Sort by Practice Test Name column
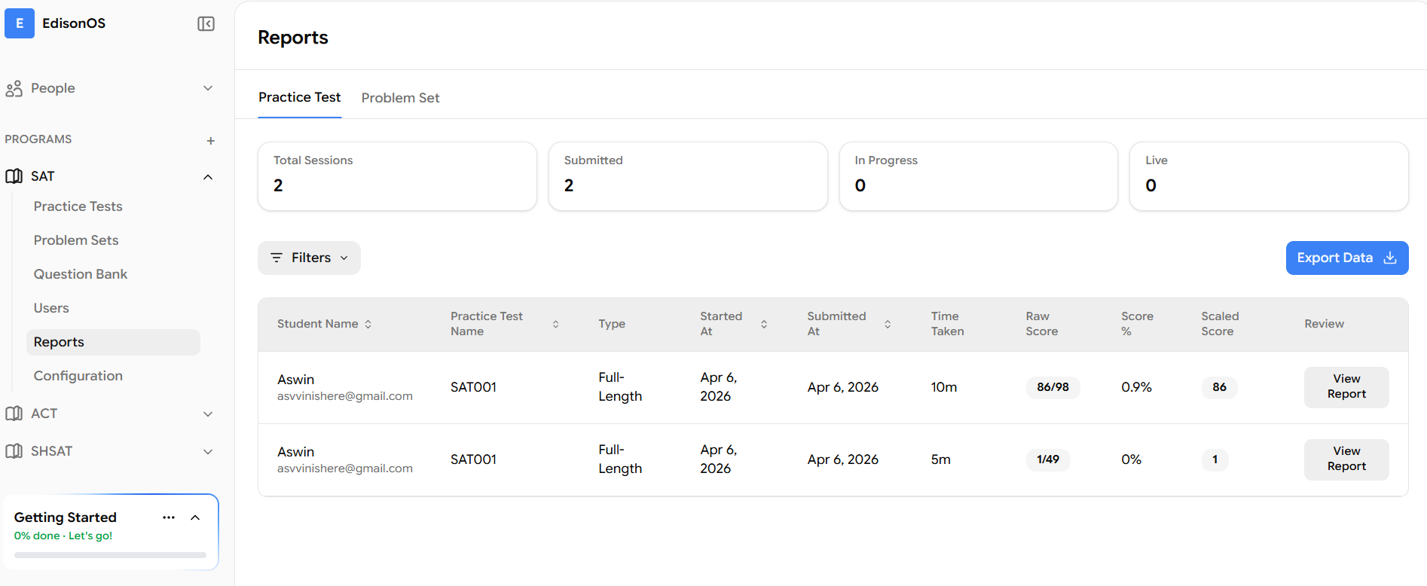 coord(555,324)
